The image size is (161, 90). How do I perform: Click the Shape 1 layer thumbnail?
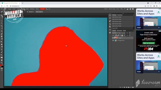click(x=116, y=38)
